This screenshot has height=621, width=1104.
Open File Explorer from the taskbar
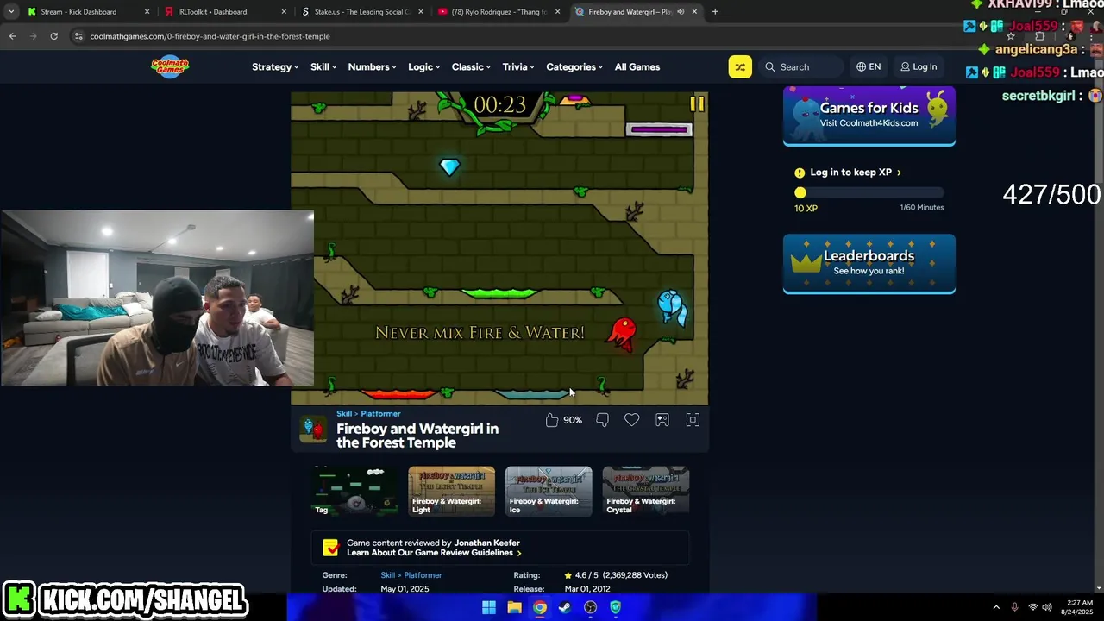click(514, 607)
